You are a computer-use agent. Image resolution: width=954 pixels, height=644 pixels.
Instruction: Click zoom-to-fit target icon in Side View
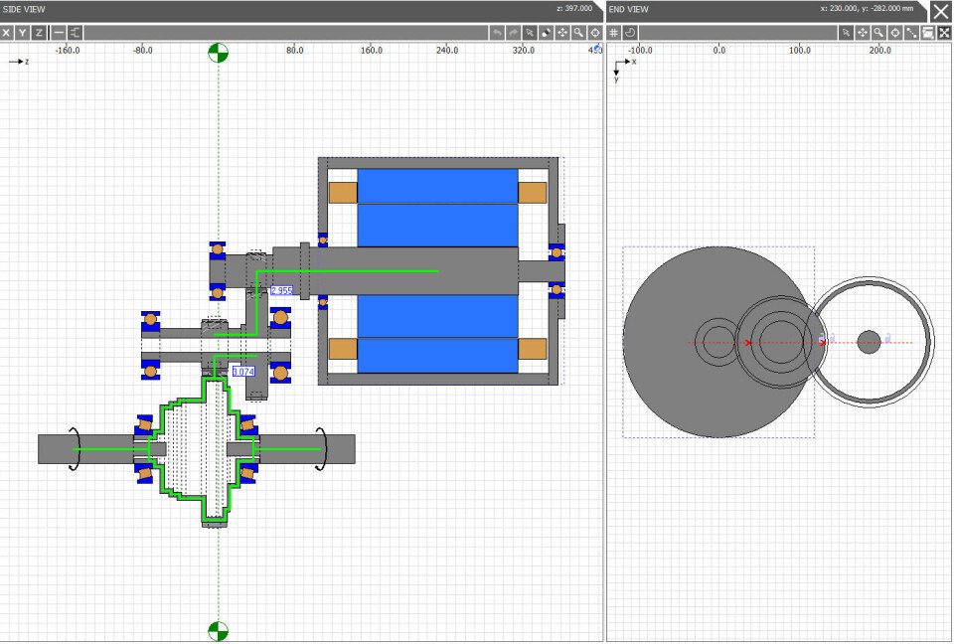click(x=594, y=33)
